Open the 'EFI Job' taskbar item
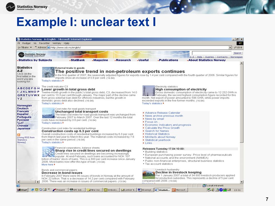275x206 pixels. click(77, 190)
